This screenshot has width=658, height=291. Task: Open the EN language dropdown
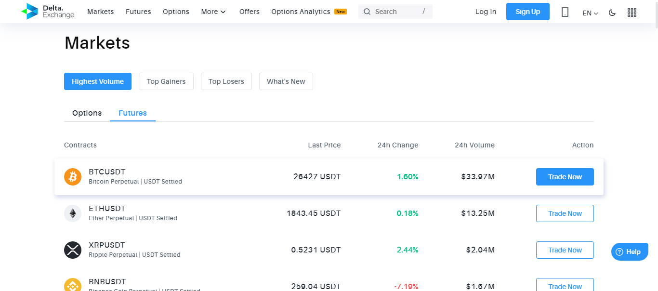[x=590, y=13]
